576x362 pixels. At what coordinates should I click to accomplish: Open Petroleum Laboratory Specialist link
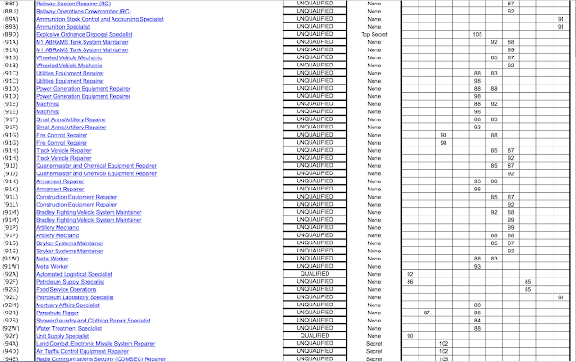pos(75,297)
